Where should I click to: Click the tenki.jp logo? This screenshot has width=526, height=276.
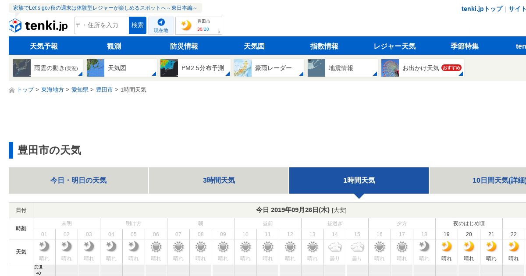click(38, 25)
